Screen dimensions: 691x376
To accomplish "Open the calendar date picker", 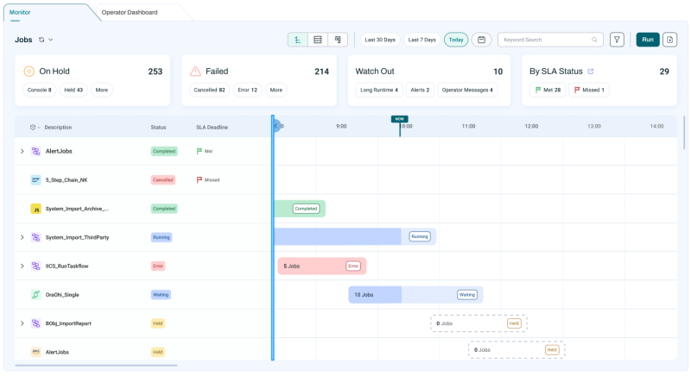I will pos(481,40).
